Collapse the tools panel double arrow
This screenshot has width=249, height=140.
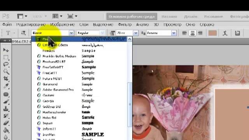5,41
